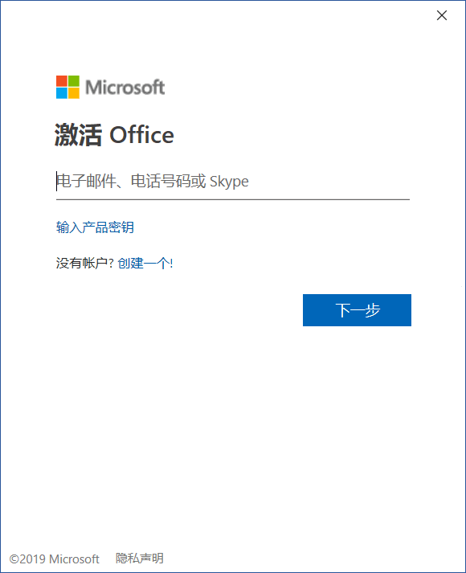Click the ©2019 Microsoft footer text
The height and width of the screenshot is (573, 466).
tap(55, 559)
